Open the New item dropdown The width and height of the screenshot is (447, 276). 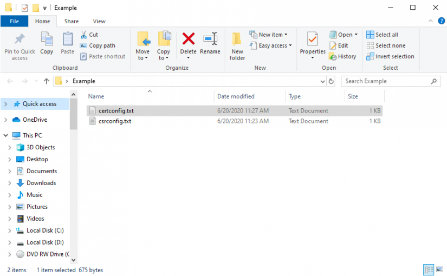(269, 35)
